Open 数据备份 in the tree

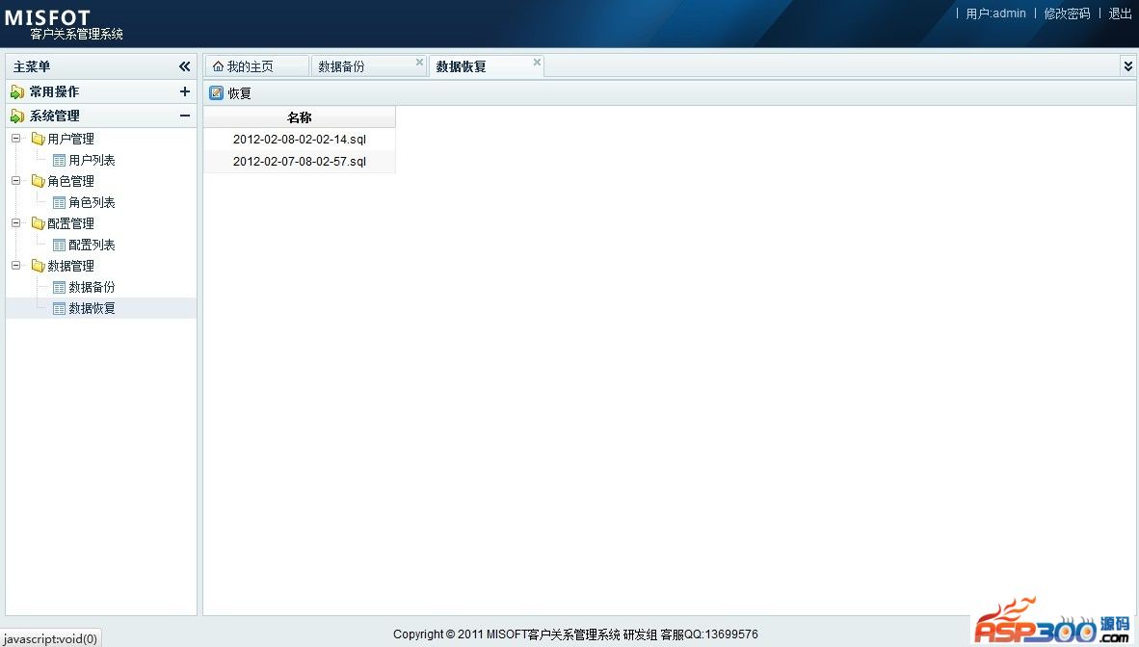92,287
